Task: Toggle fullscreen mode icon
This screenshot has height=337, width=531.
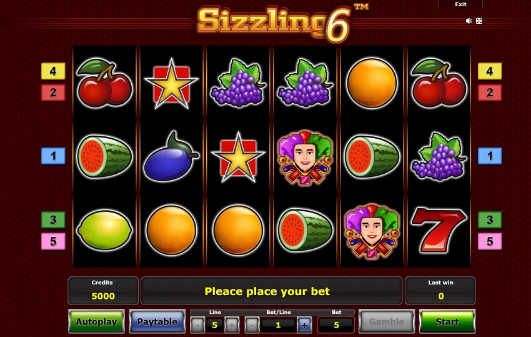Action: pyautogui.click(x=479, y=21)
